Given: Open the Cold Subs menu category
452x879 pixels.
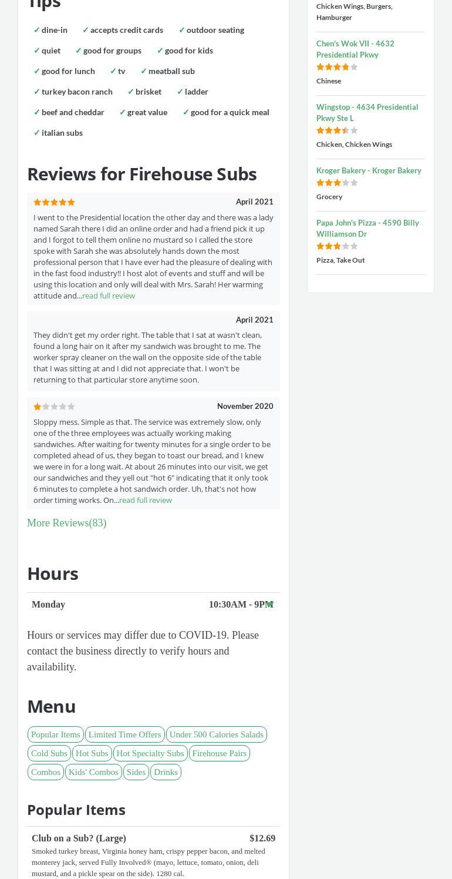Looking at the screenshot, I should pyautogui.click(x=49, y=753).
